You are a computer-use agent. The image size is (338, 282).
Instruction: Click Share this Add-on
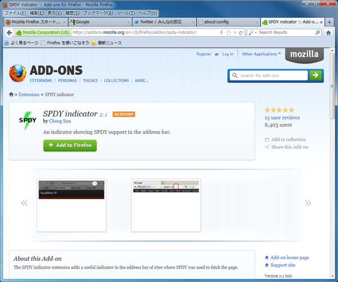(x=287, y=147)
